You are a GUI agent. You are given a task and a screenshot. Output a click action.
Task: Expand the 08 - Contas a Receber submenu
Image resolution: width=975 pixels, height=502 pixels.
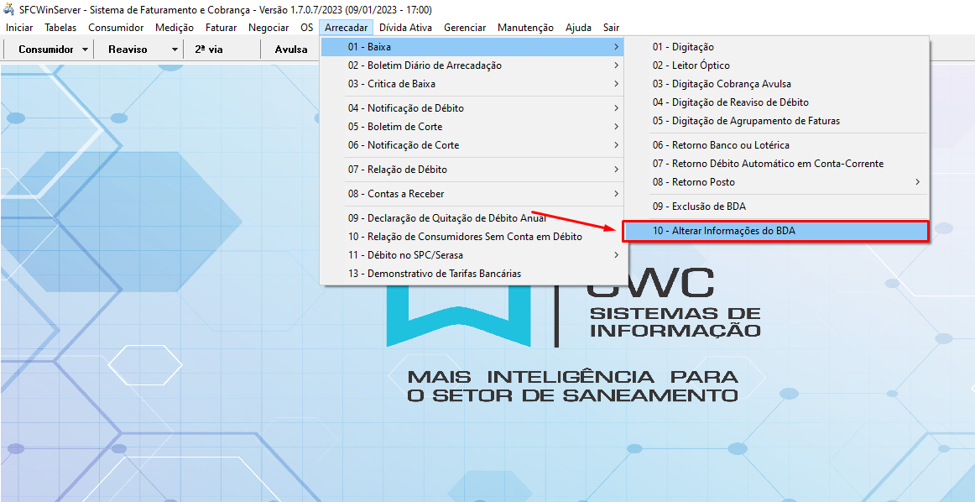[x=395, y=194]
